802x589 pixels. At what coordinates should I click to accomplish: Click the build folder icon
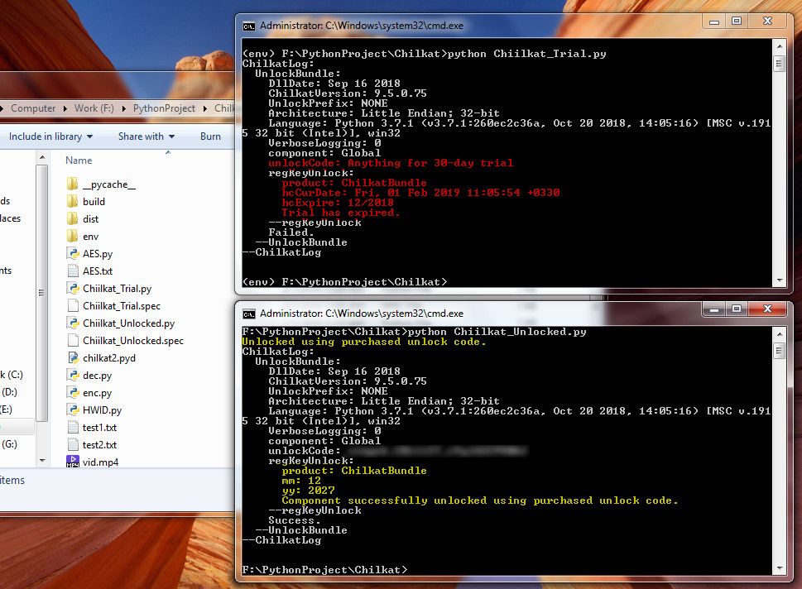(72, 202)
